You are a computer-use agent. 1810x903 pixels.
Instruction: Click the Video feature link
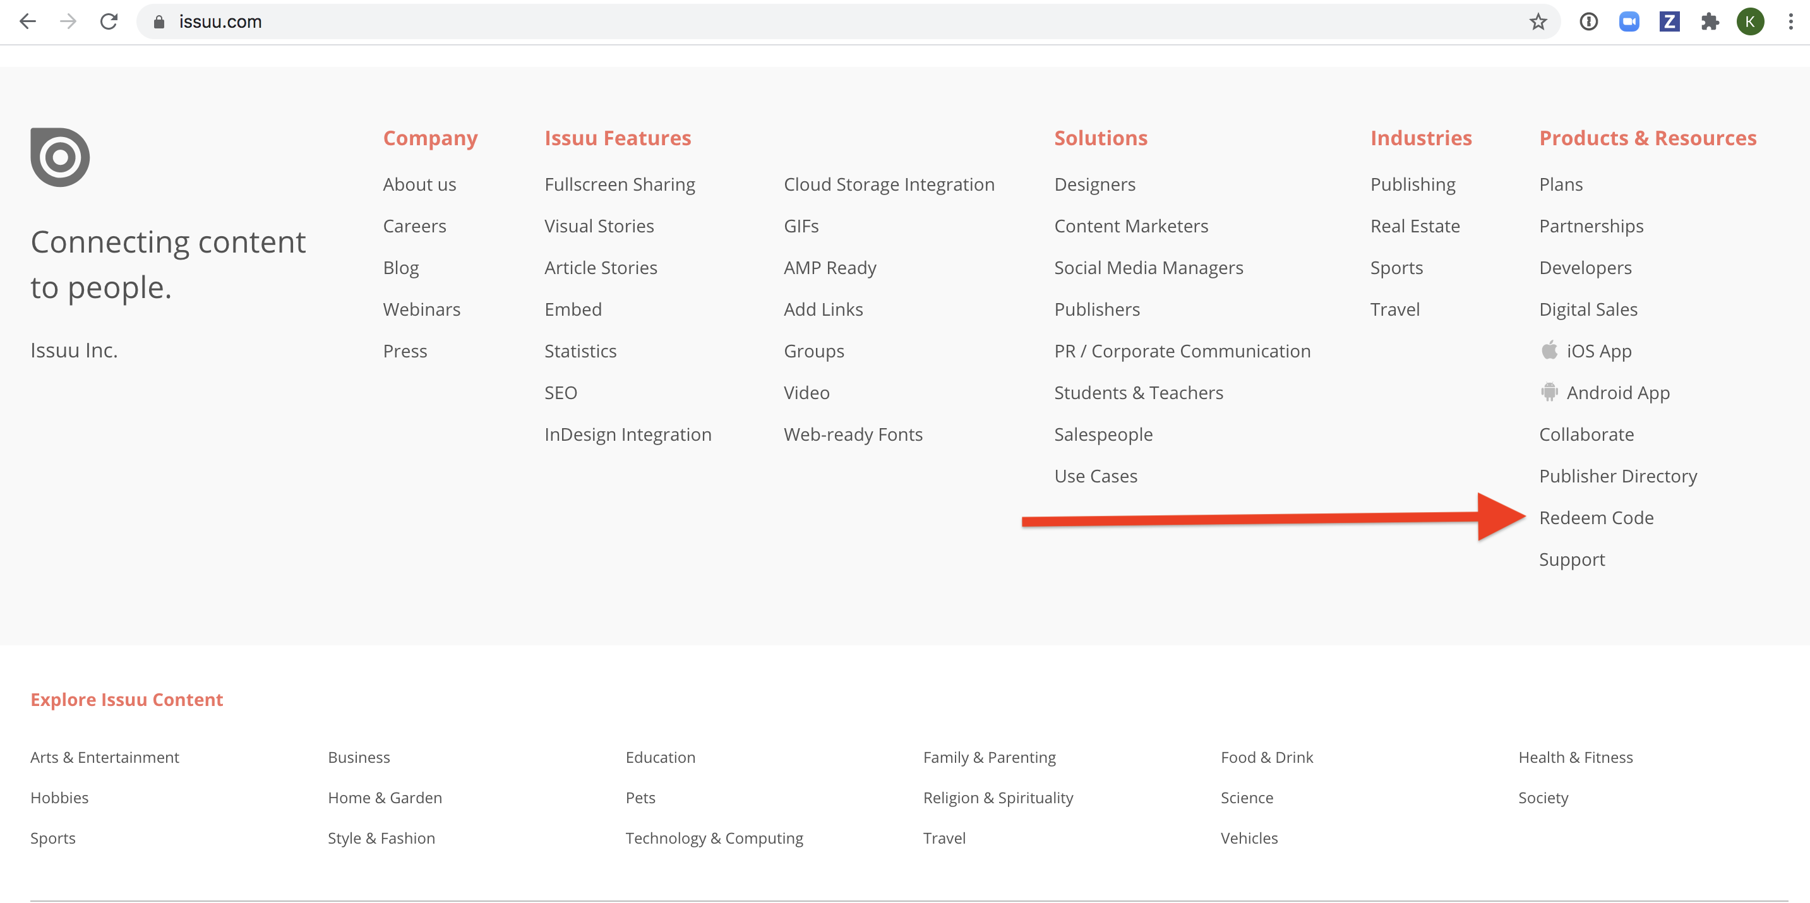806,392
